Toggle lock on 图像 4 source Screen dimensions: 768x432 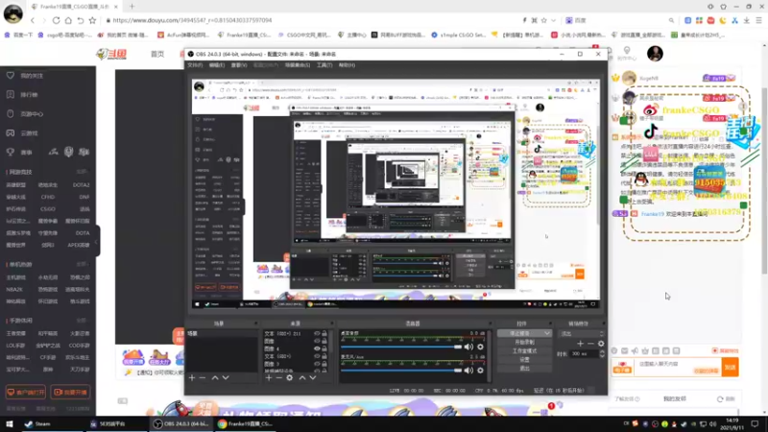coord(324,348)
